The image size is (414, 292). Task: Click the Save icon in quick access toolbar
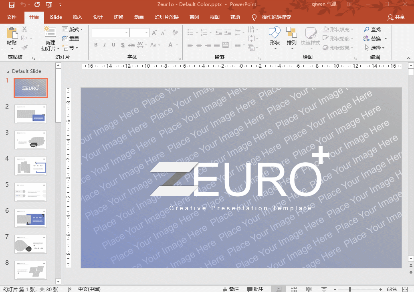click(x=11, y=5)
